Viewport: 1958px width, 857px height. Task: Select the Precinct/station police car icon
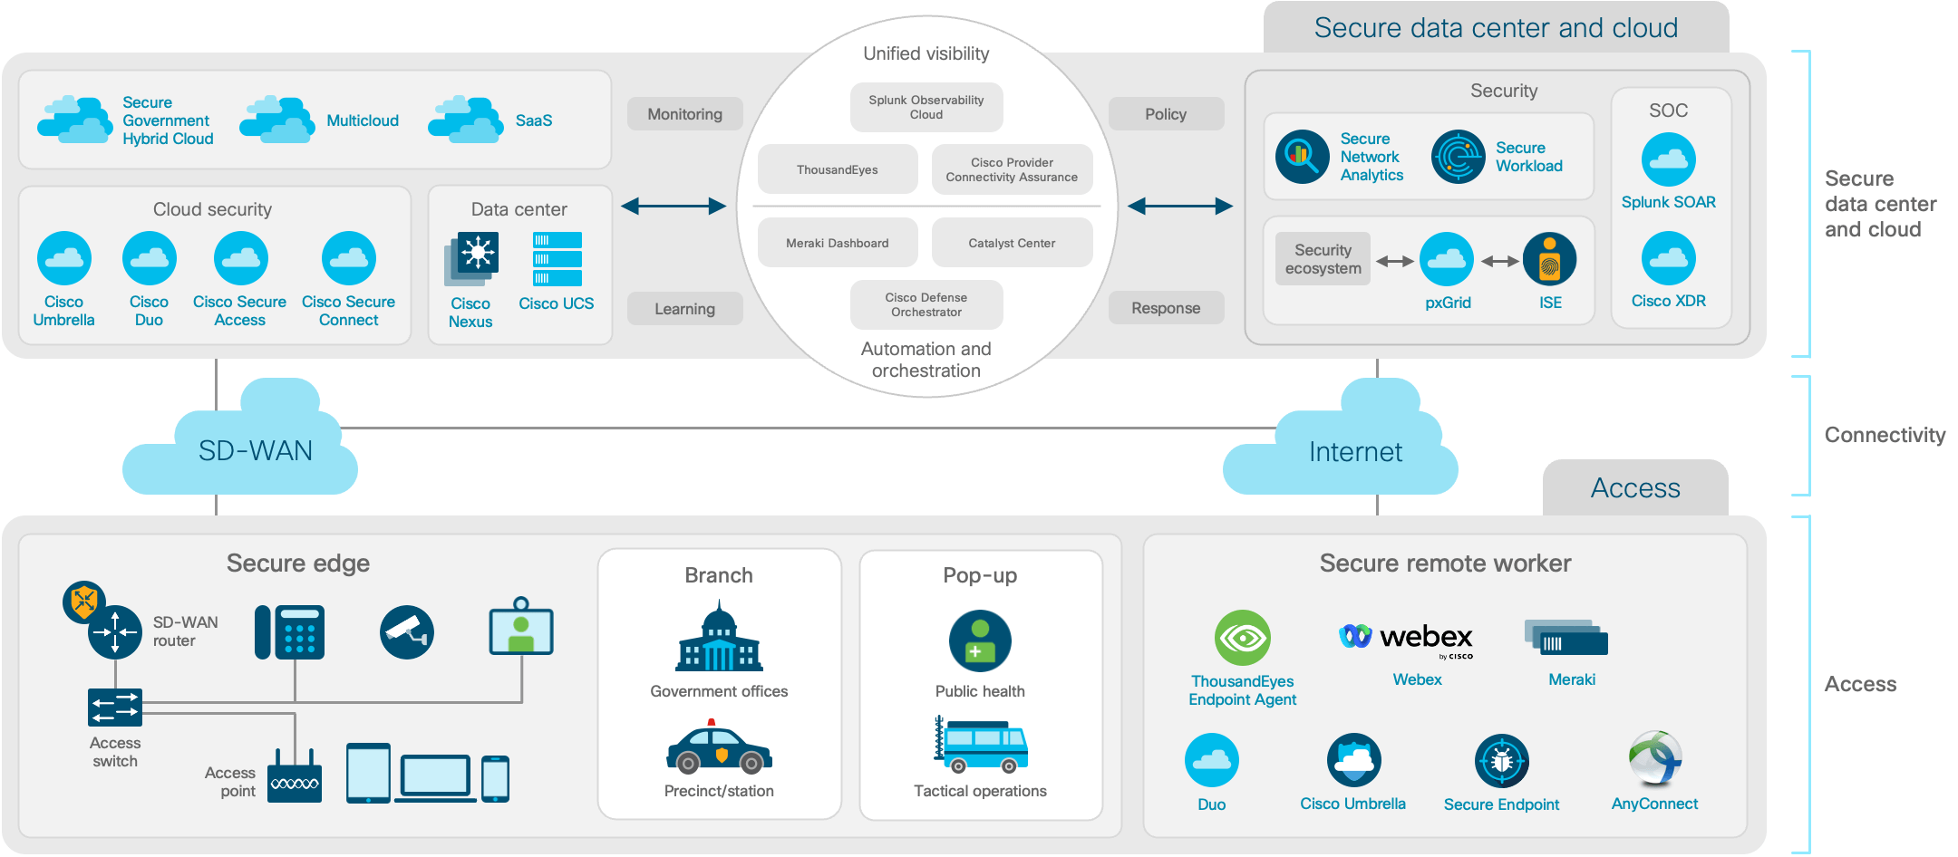(x=719, y=746)
